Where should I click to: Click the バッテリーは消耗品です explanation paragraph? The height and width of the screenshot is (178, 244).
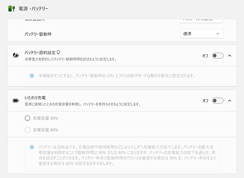[127, 155]
